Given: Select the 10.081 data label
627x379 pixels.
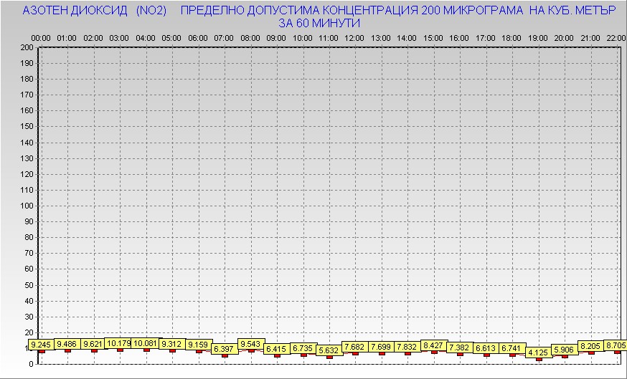Looking at the screenshot, I should click(x=146, y=343).
